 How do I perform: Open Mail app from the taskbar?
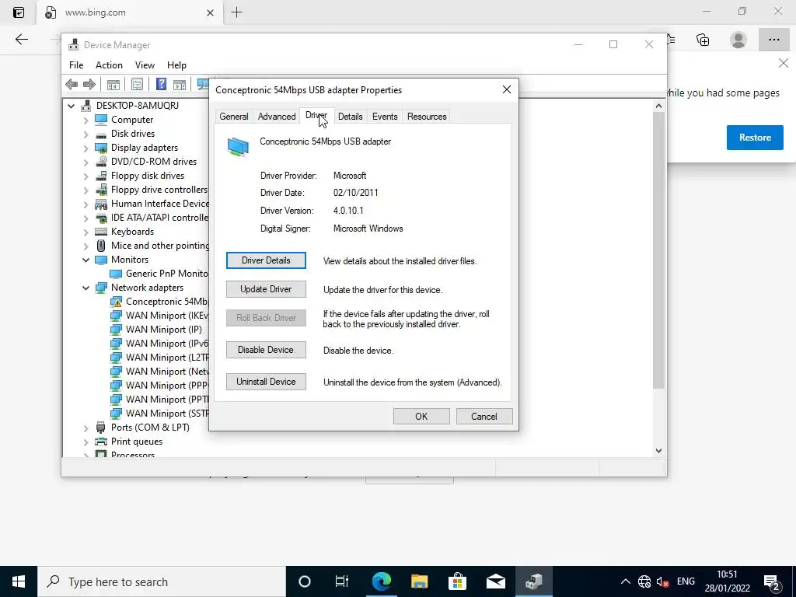(x=495, y=581)
